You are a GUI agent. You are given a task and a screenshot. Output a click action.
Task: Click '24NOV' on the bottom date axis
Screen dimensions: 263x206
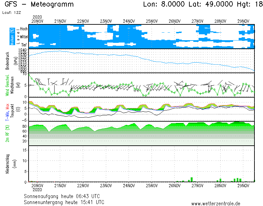click(x=129, y=186)
